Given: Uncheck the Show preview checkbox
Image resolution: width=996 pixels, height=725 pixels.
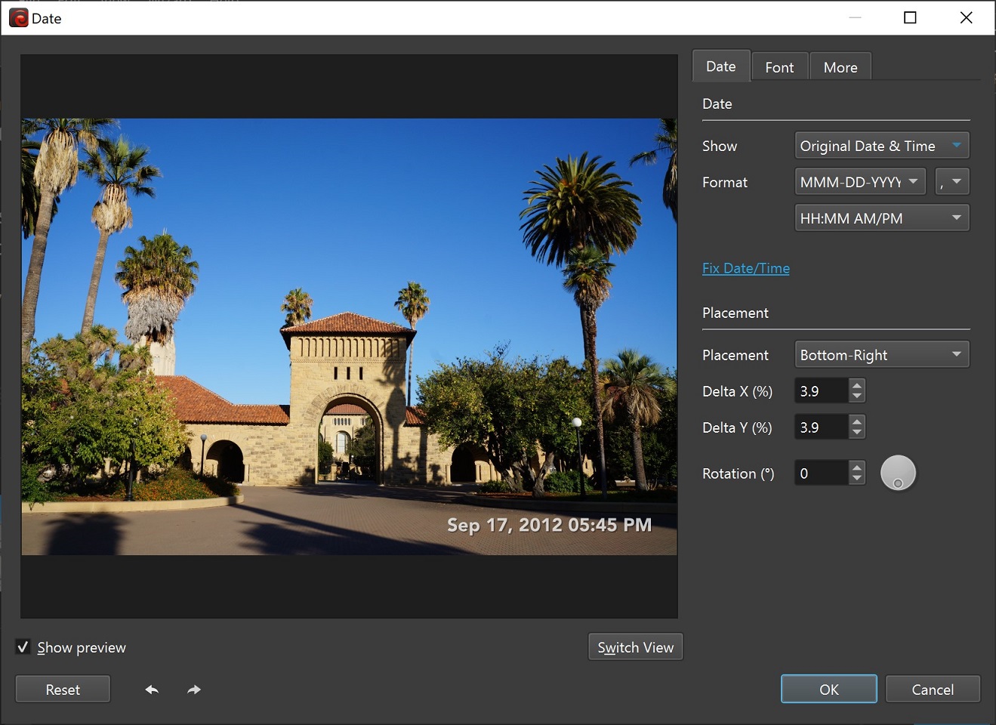Looking at the screenshot, I should (23, 646).
